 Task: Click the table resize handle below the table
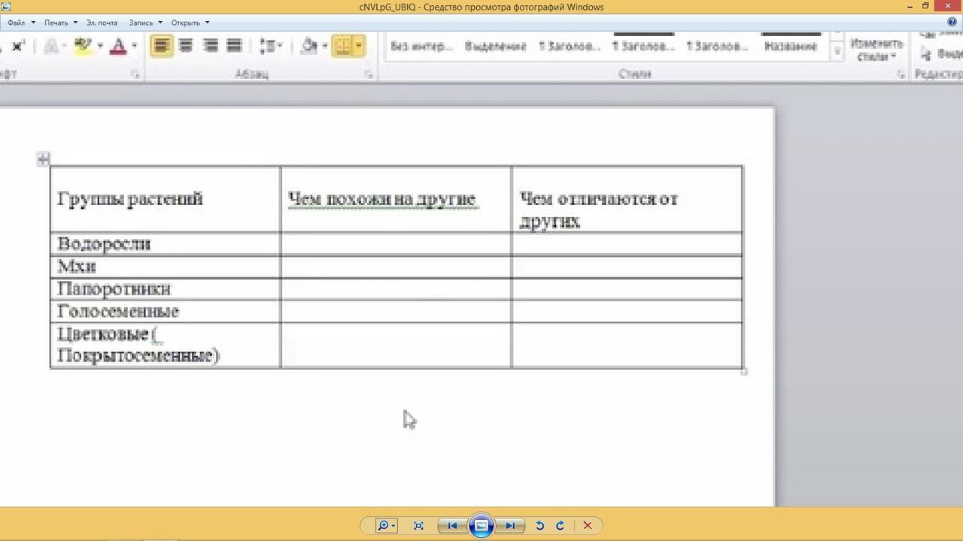tap(745, 370)
